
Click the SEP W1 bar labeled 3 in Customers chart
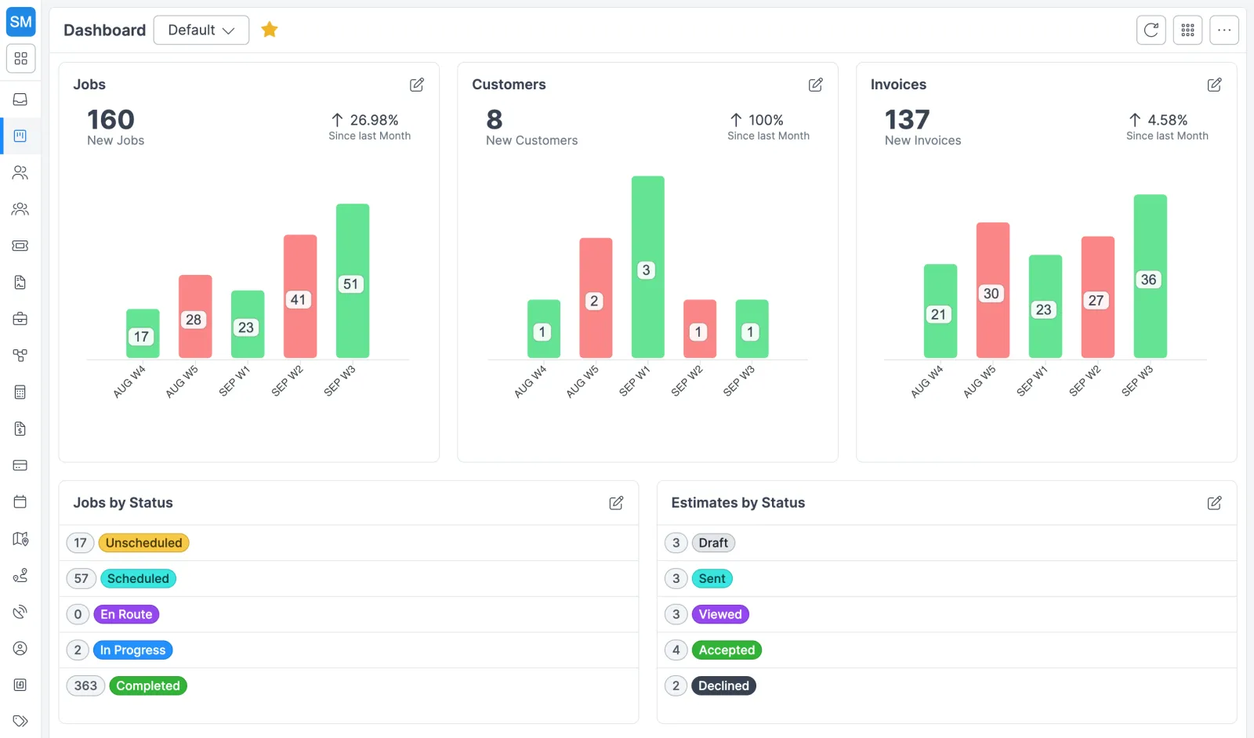point(648,266)
